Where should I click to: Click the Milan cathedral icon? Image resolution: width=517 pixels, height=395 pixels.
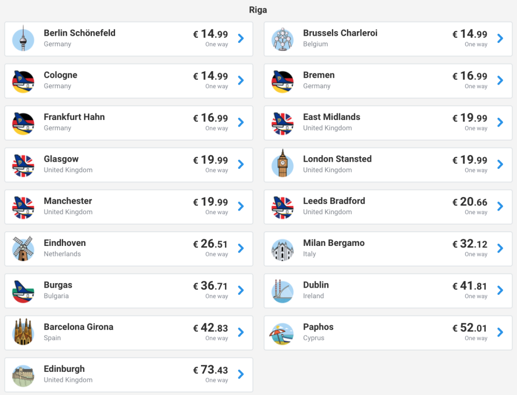(282, 248)
